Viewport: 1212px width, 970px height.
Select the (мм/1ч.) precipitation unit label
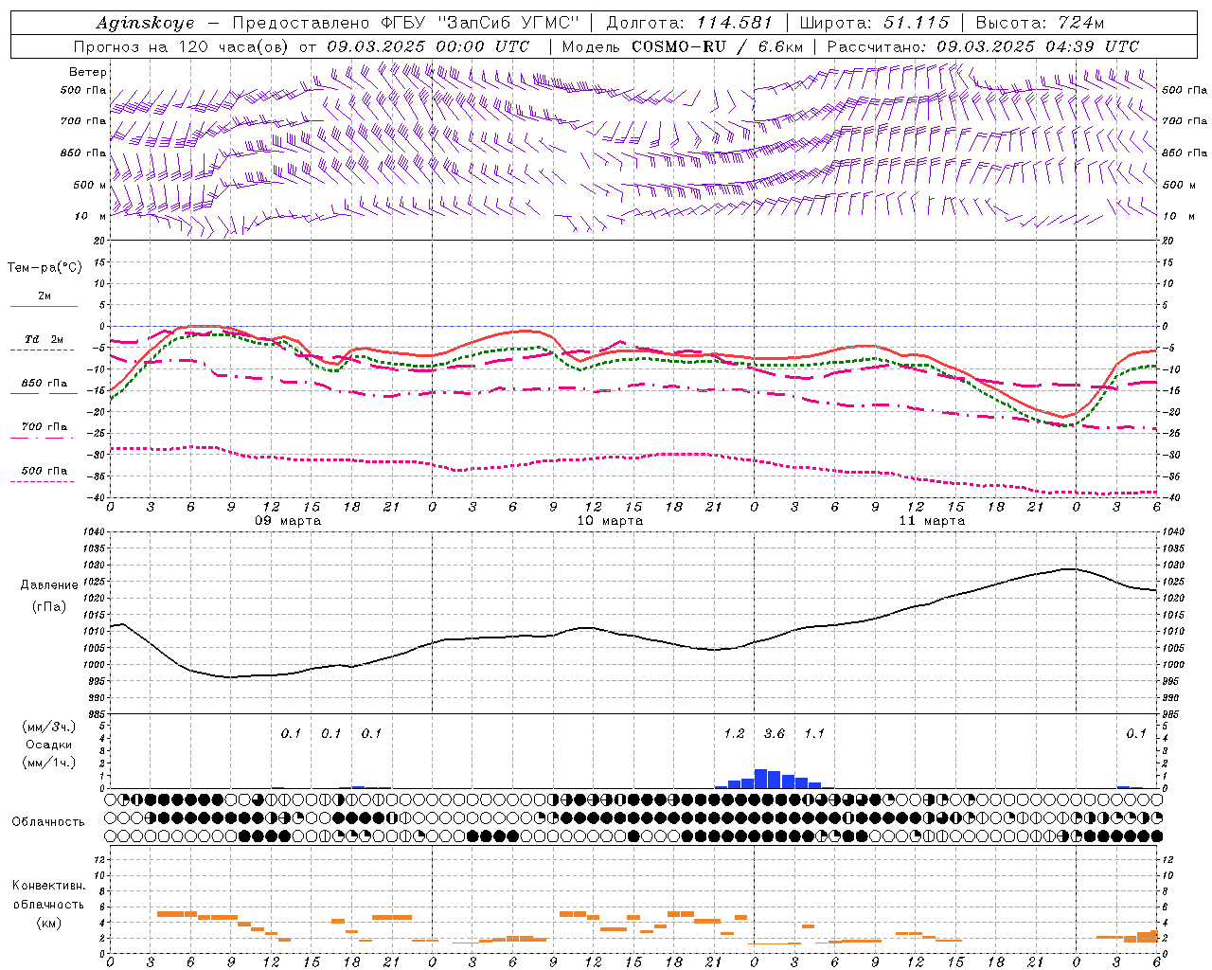click(x=49, y=763)
